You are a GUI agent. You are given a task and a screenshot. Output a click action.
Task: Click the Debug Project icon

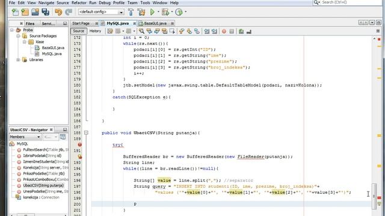click(x=165, y=12)
